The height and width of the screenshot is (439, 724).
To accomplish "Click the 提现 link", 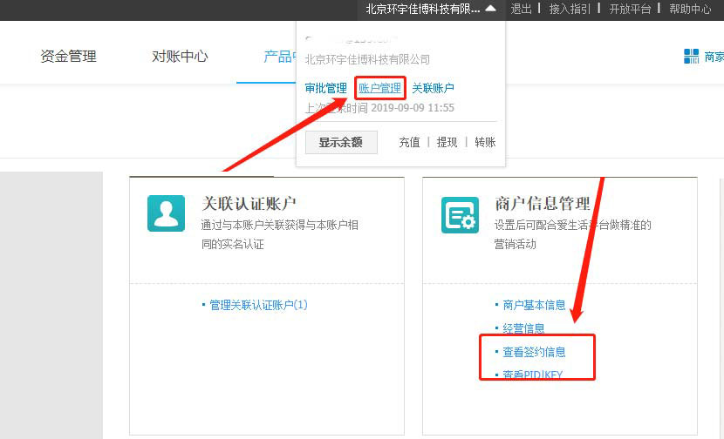I will [447, 142].
